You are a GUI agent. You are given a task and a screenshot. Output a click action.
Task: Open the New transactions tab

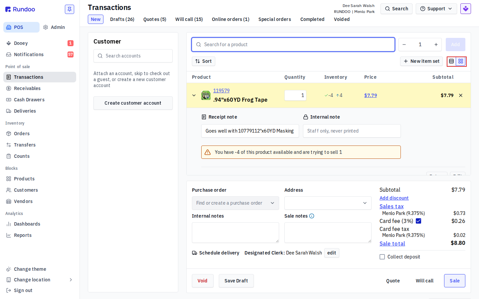pyautogui.click(x=95, y=19)
